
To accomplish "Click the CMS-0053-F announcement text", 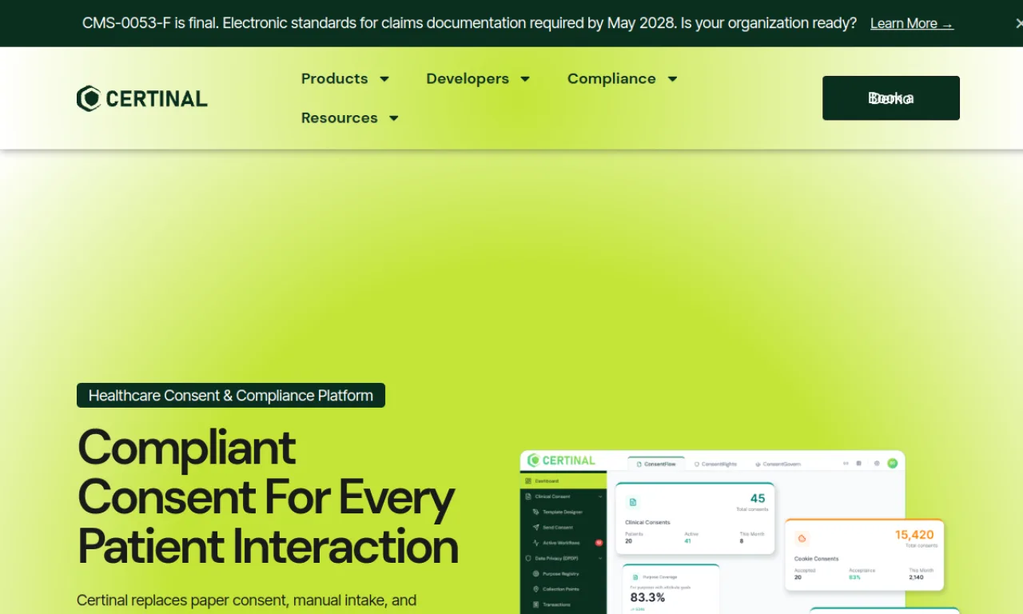I will [x=469, y=23].
